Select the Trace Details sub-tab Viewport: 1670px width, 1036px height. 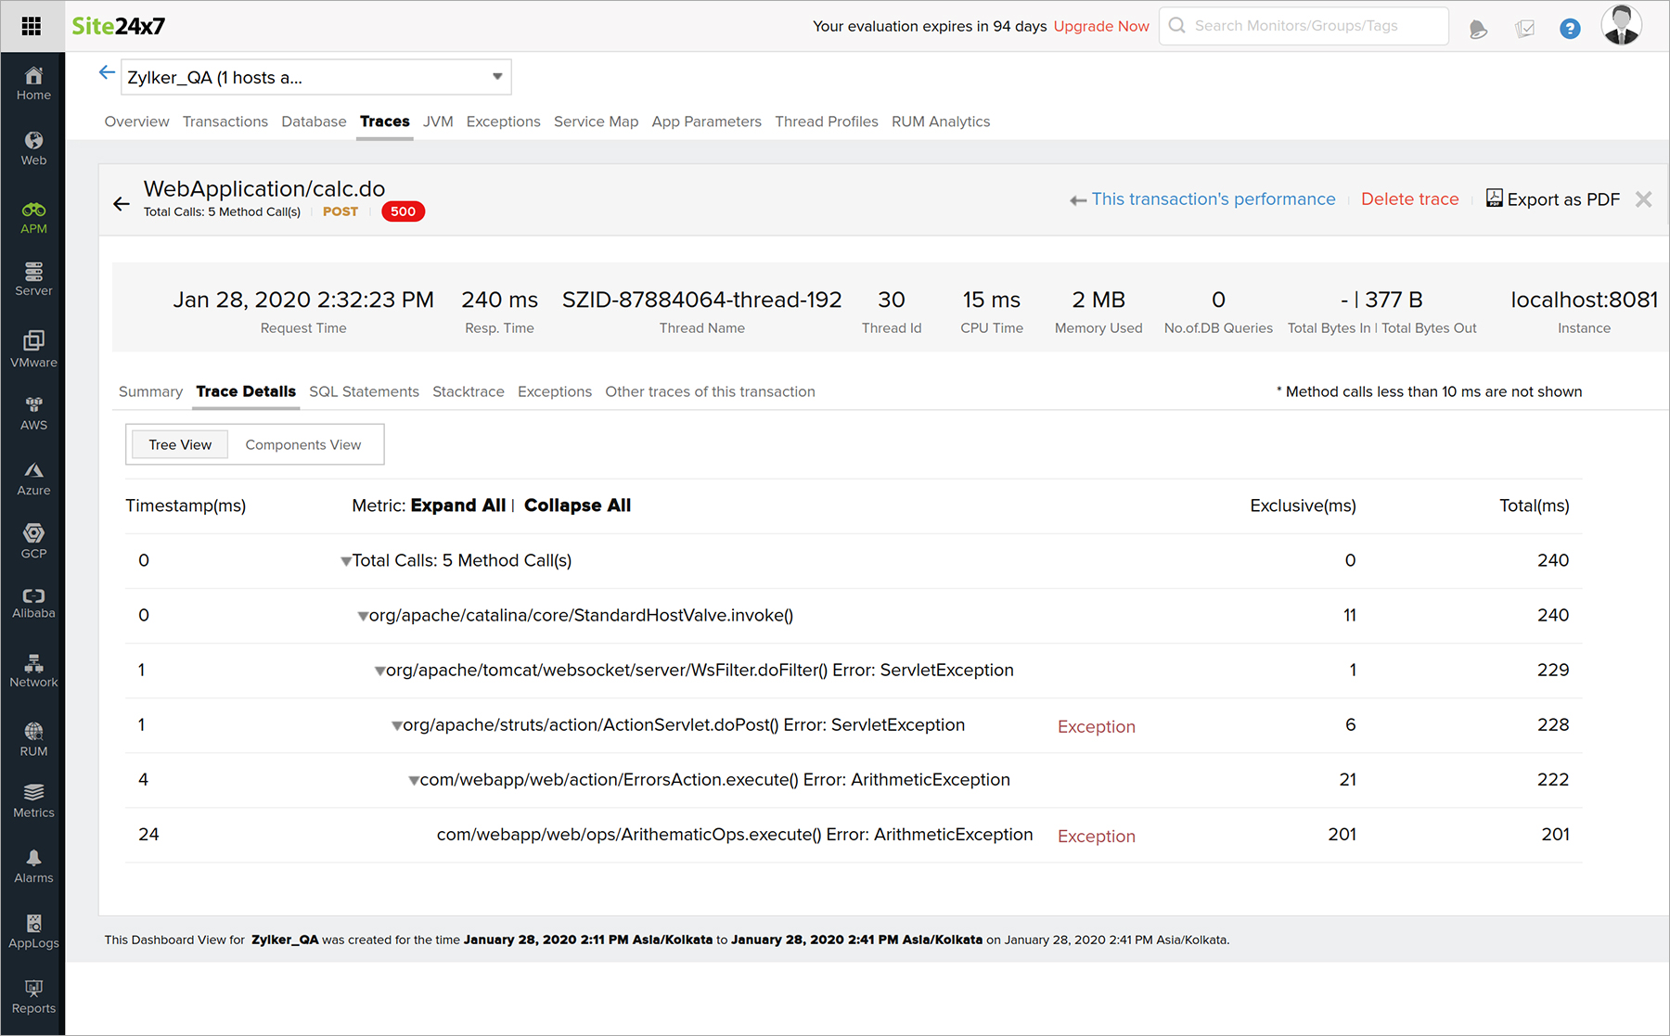246,391
